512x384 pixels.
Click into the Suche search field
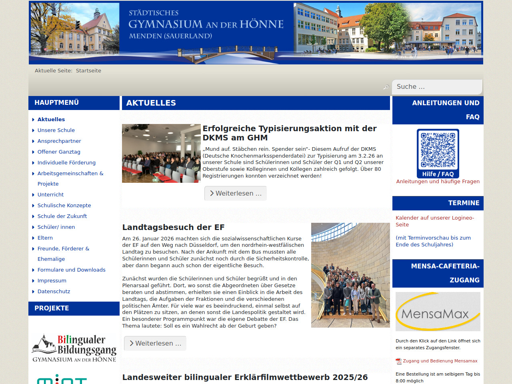[x=437, y=87]
